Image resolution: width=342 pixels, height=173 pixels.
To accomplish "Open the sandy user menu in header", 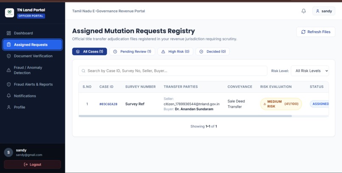I will coord(324,11).
